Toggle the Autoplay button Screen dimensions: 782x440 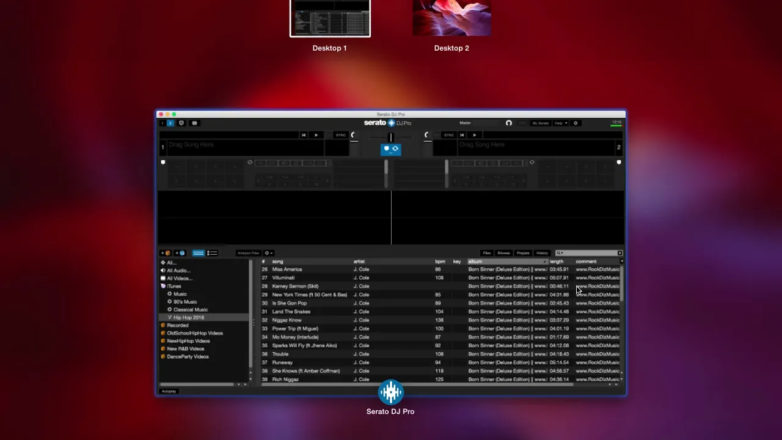click(169, 391)
